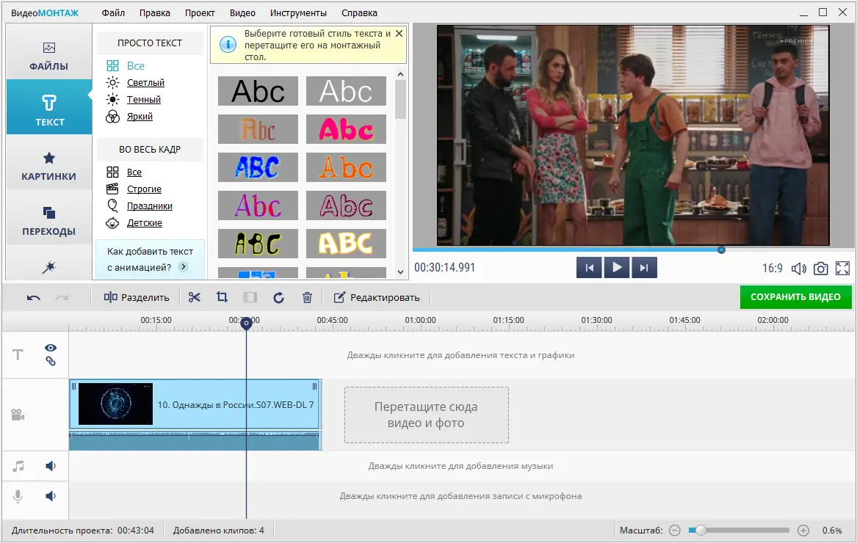The image size is (857, 543).
Task: Mute the microphone track
Action: tap(51, 496)
